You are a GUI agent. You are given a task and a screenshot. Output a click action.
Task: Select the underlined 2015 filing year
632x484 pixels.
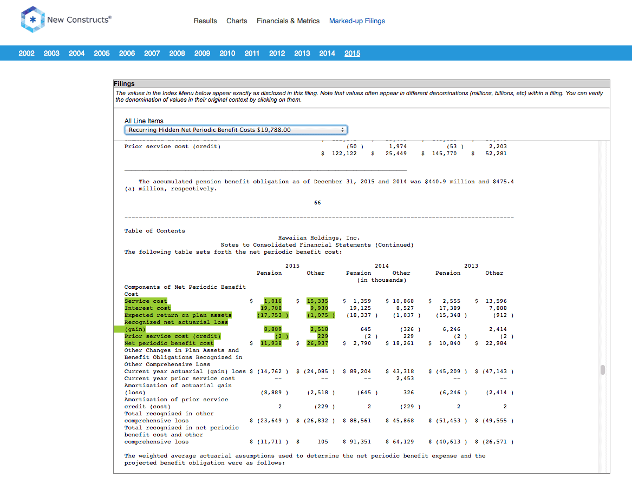[x=352, y=53]
